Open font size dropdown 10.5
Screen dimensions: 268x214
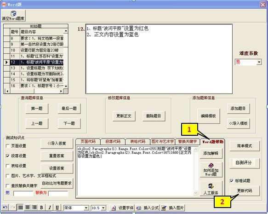(x=103, y=208)
